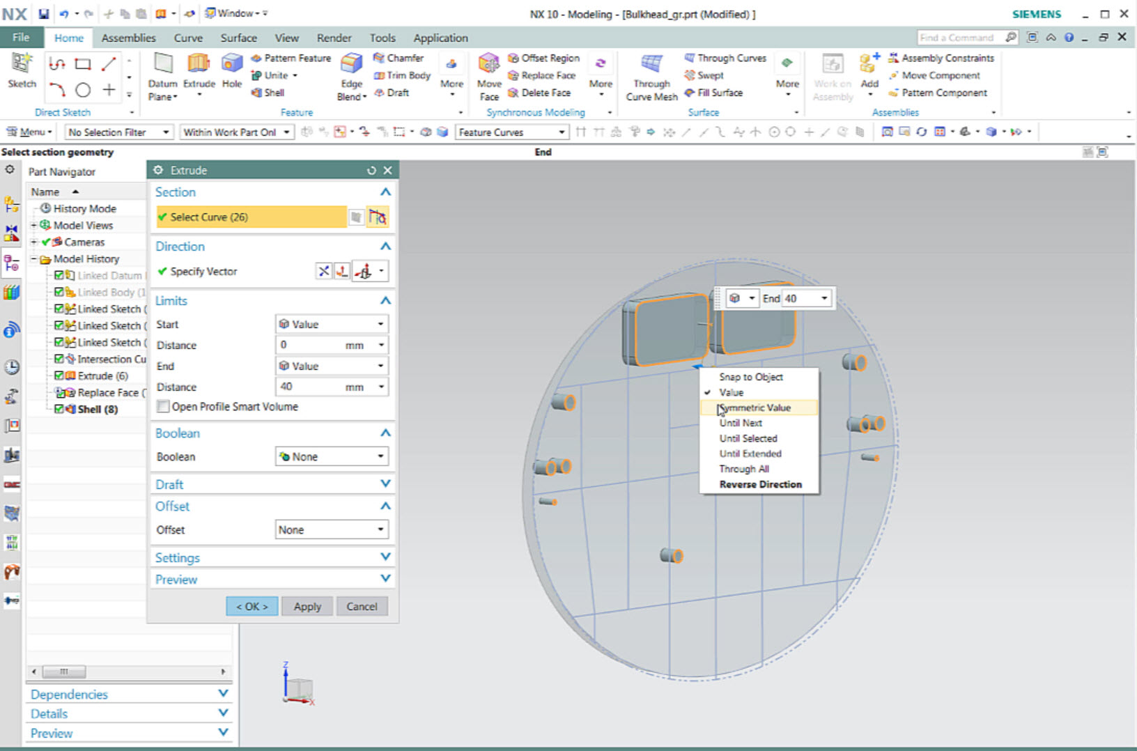
Task: Open the Boolean None dropdown
Action: 331,456
